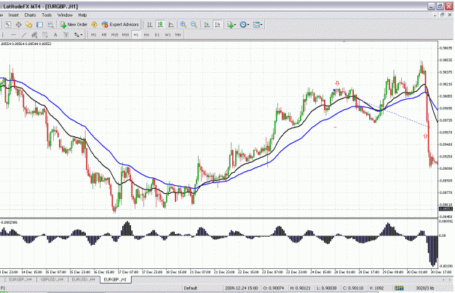Open the Templates dropdown

[258, 25]
